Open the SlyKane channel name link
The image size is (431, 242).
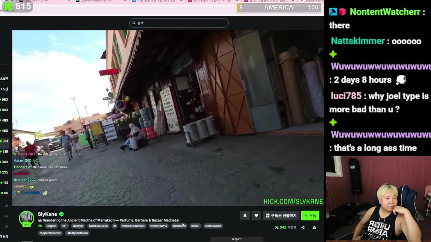[x=47, y=214]
